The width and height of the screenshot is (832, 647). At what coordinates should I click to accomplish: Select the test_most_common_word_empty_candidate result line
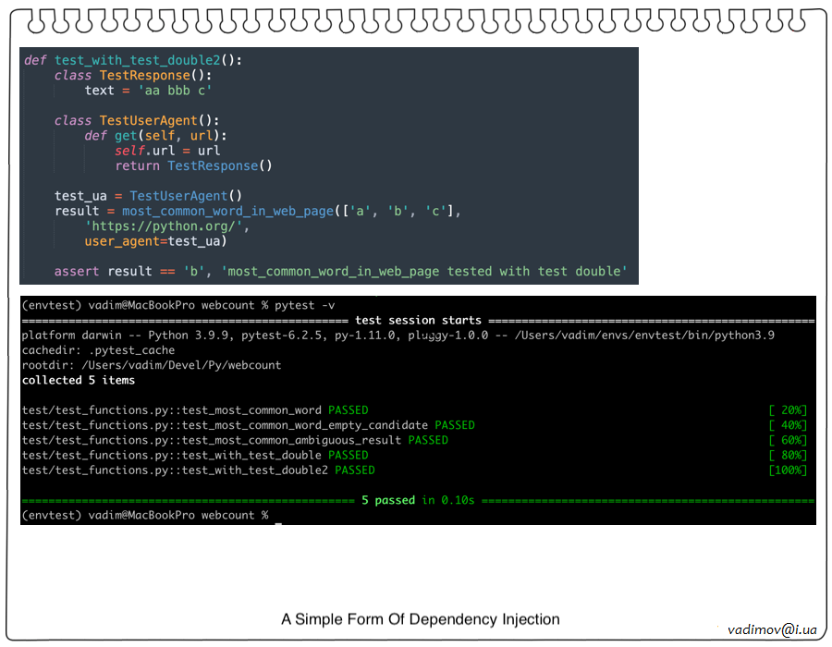click(x=248, y=425)
